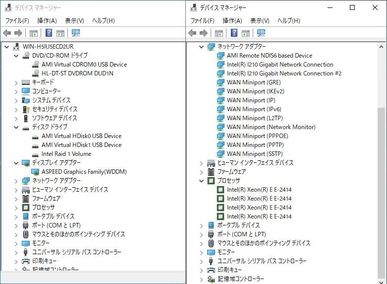Click the ファームウェア chip icon in right window

pyautogui.click(x=211, y=172)
